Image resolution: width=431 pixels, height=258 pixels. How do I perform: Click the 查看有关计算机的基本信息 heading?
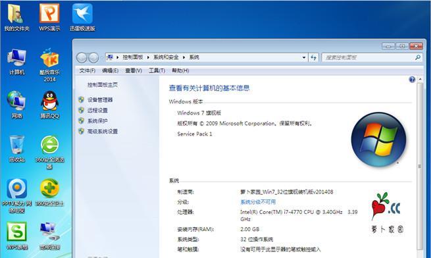pyautogui.click(x=209, y=88)
